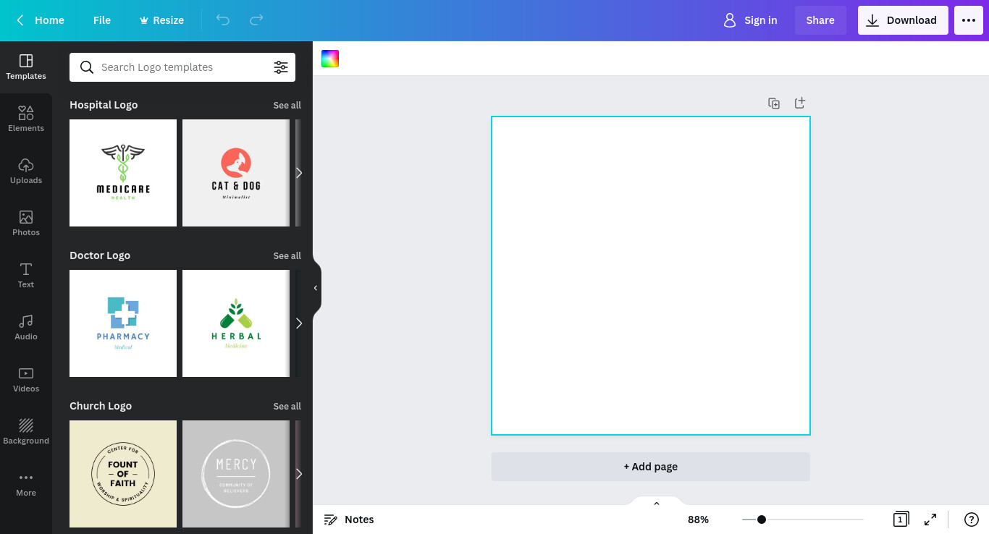Screen dimensions: 989x534
Task: Select the Fount of Faith logo template
Action: [x=123, y=474]
